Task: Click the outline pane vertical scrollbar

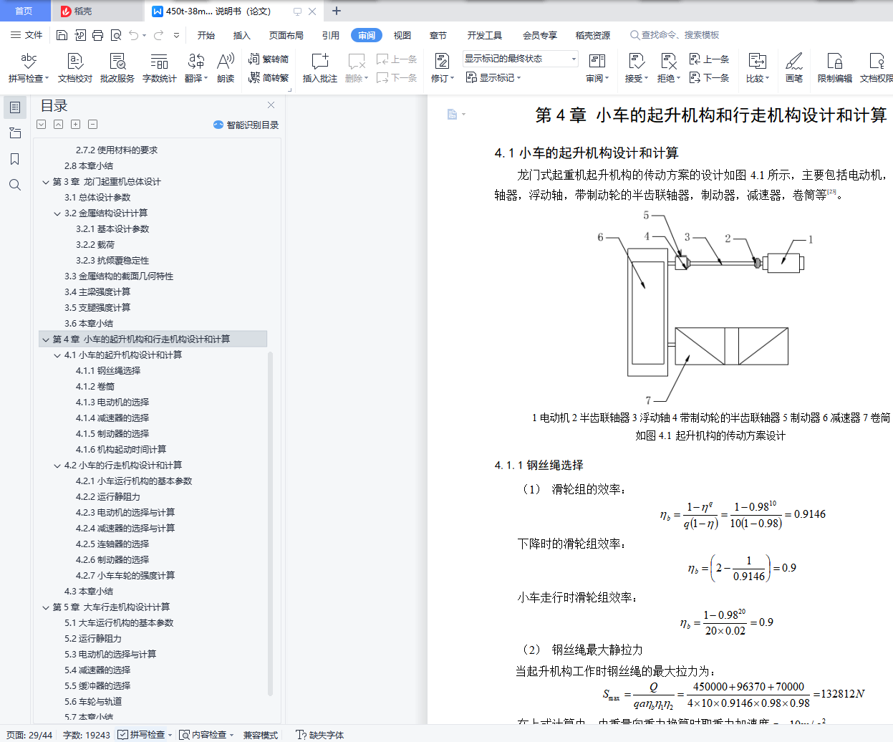Action: 270,523
